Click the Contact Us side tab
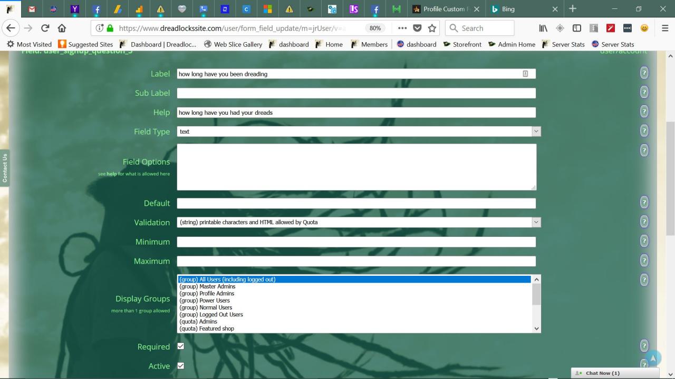This screenshot has width=675, height=379. (5, 168)
